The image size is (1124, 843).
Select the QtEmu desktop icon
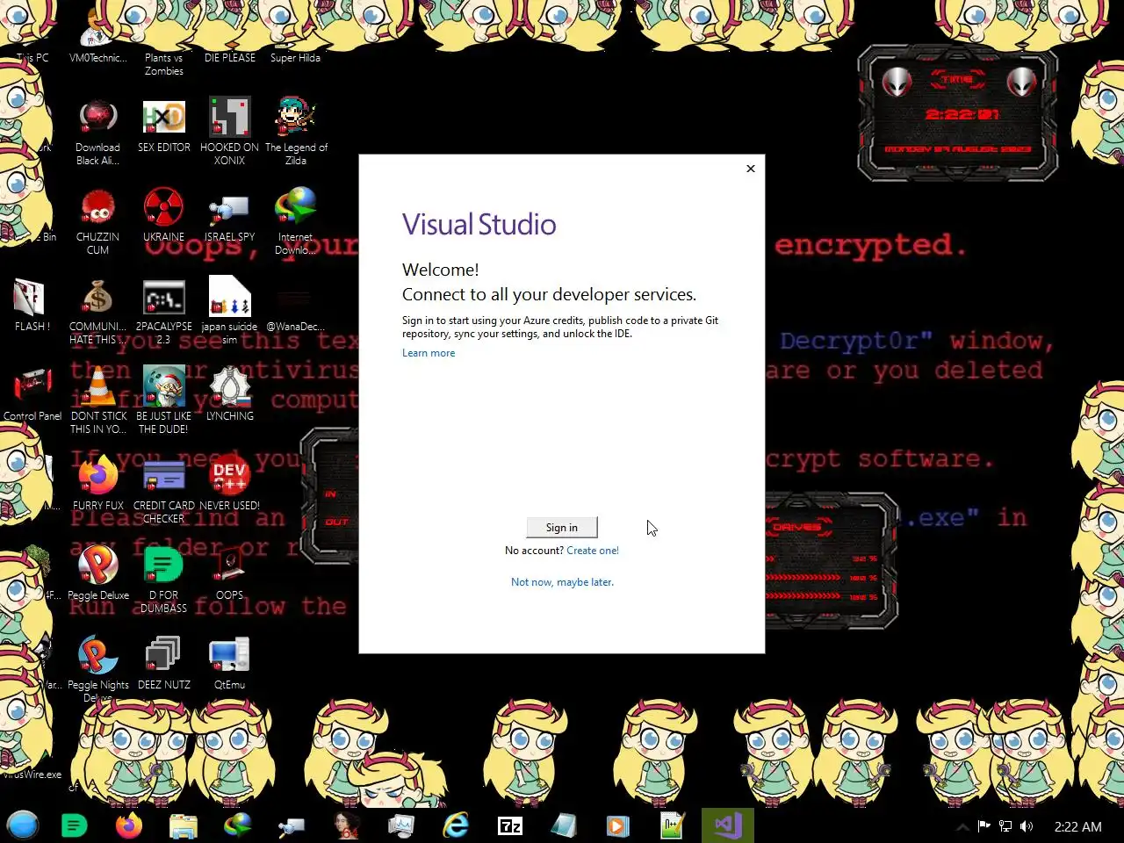(229, 663)
